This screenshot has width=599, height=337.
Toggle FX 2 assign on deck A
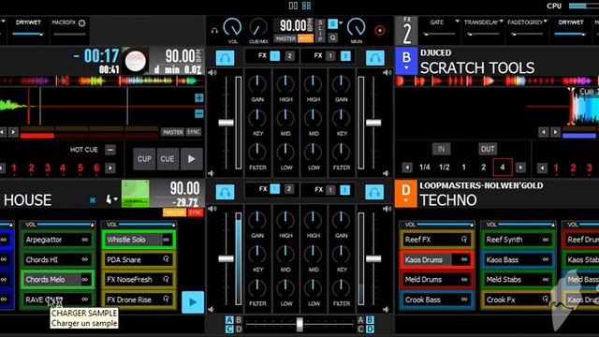point(289,56)
